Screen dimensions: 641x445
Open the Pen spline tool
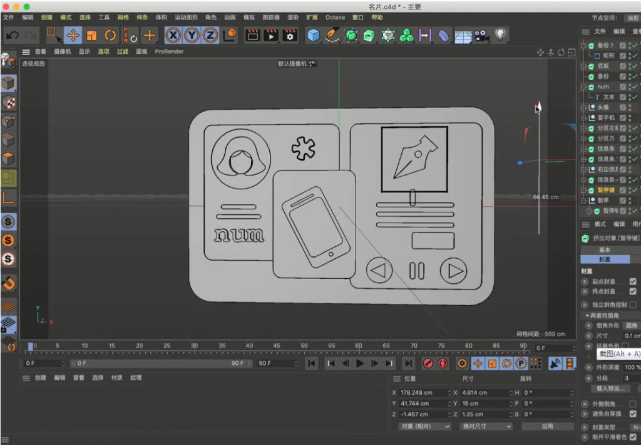pyautogui.click(x=332, y=36)
